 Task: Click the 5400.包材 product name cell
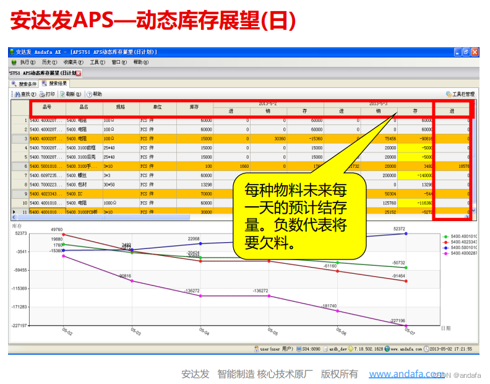tap(84, 185)
